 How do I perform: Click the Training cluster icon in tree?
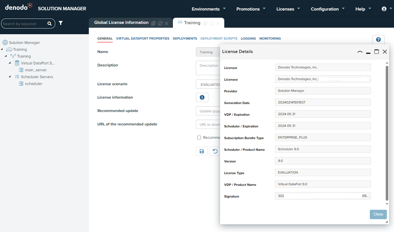[x=13, y=56]
